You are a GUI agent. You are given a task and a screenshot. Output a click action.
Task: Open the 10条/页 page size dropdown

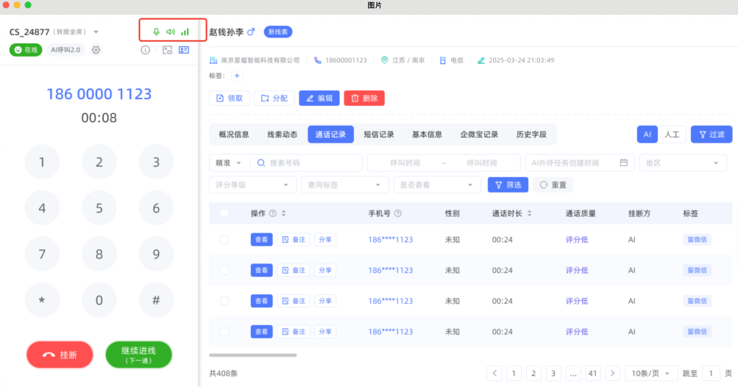point(651,373)
